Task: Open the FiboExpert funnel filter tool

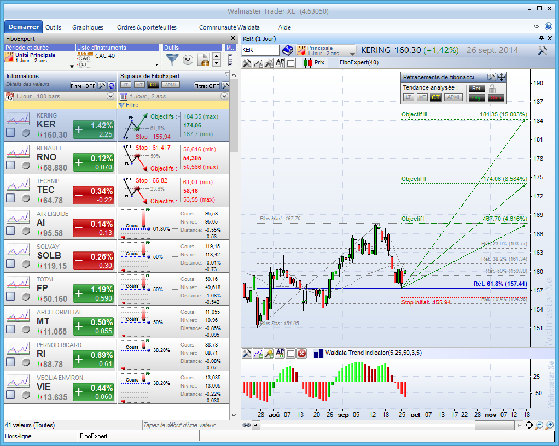Action: click(x=172, y=60)
